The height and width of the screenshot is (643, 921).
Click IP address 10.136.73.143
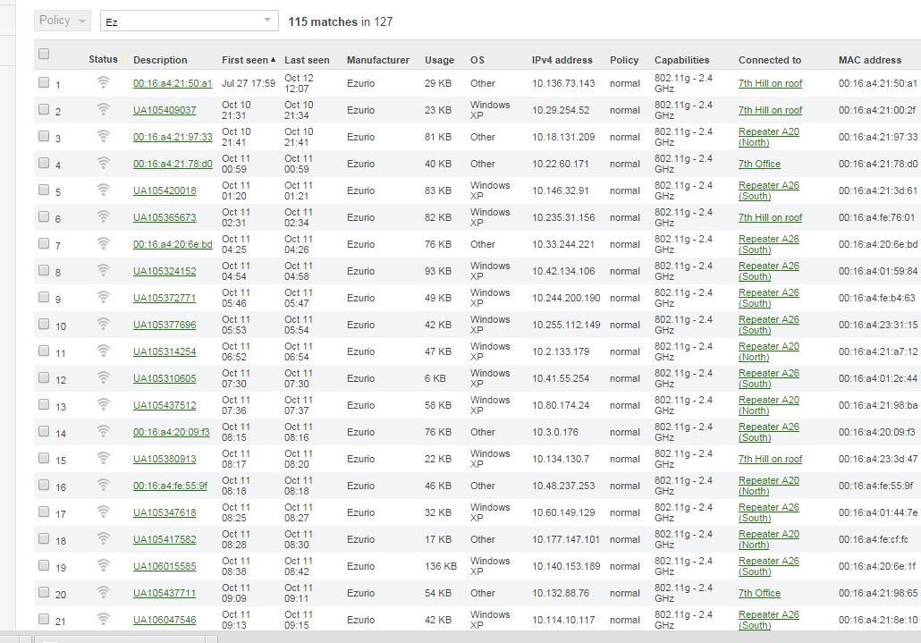(x=563, y=83)
